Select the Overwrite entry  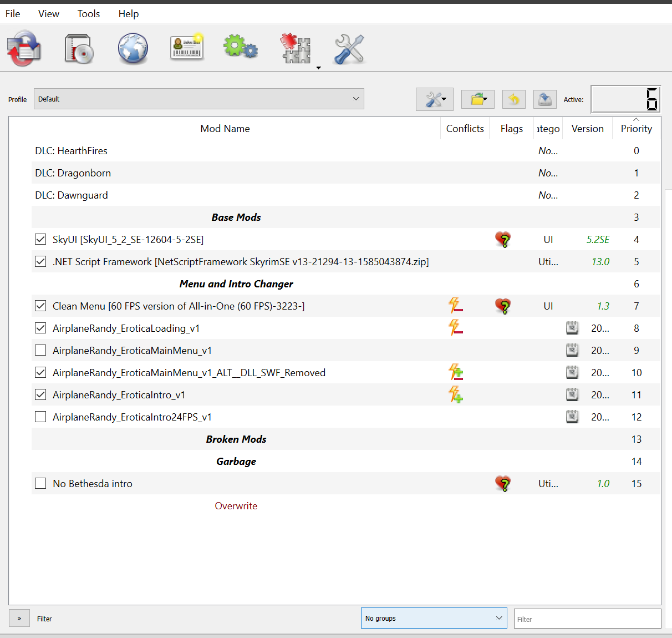tap(346, 505)
